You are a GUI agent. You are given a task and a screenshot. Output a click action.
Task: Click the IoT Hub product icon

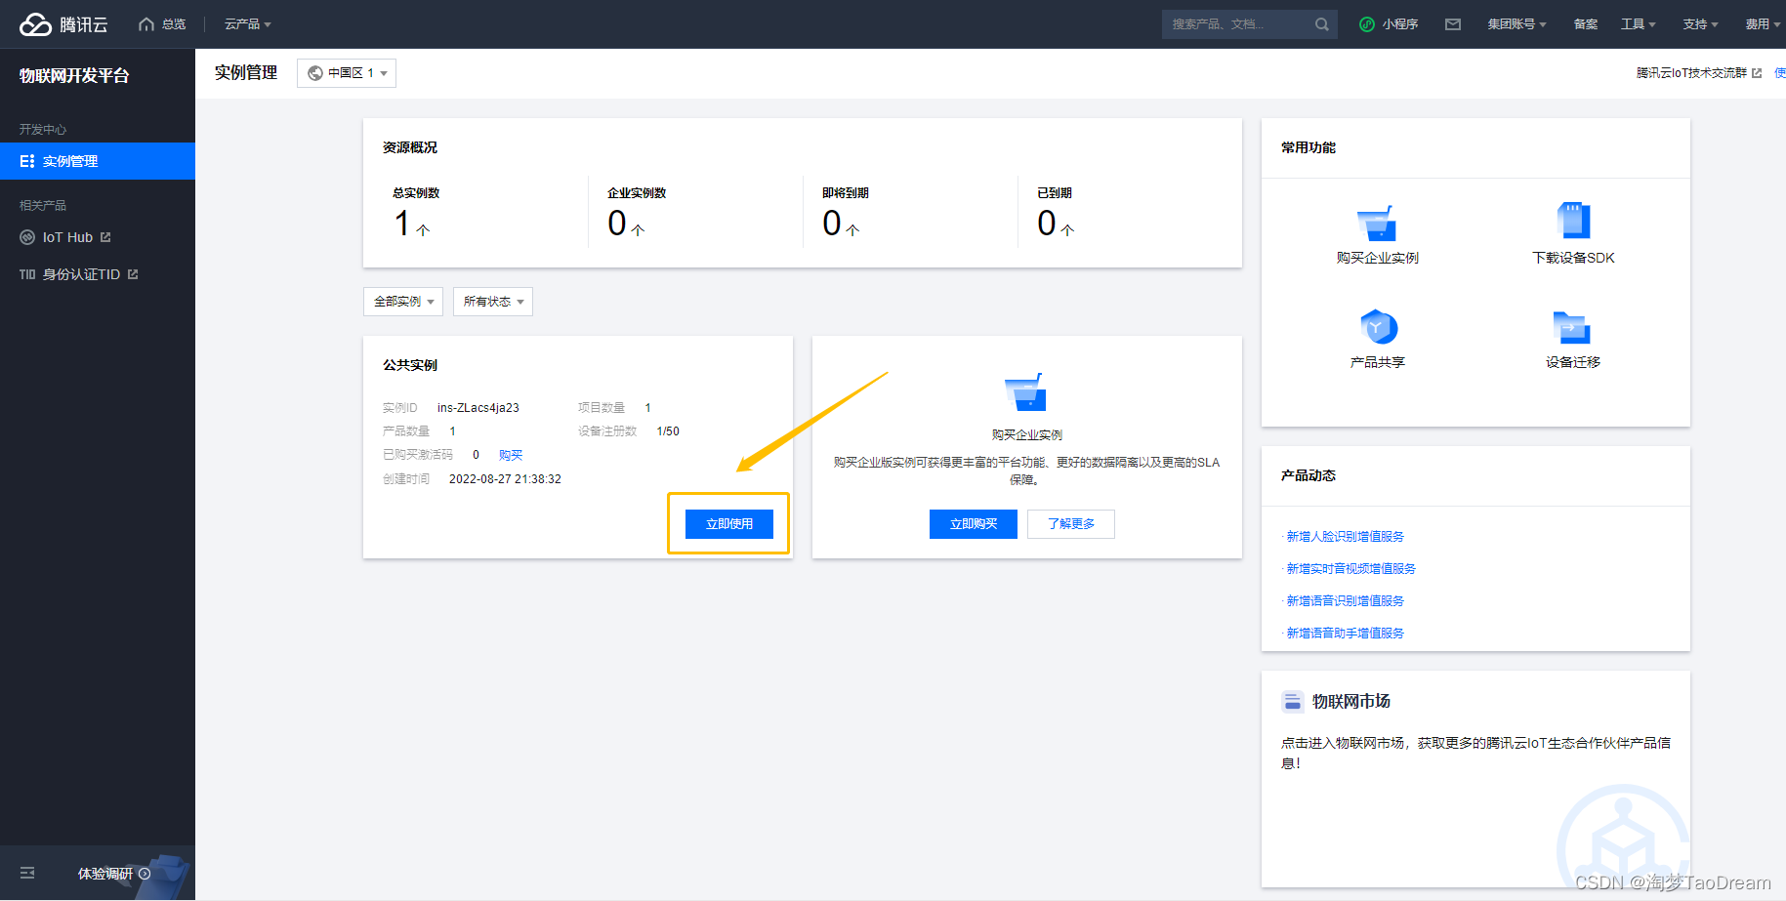(x=27, y=237)
